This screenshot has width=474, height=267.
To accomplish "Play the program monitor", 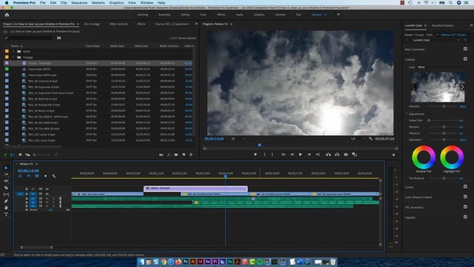I will (300, 154).
